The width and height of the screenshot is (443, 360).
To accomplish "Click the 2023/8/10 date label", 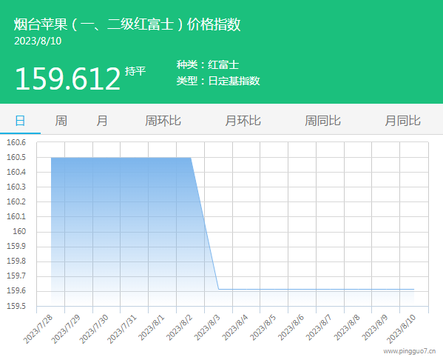I will click(x=401, y=329).
